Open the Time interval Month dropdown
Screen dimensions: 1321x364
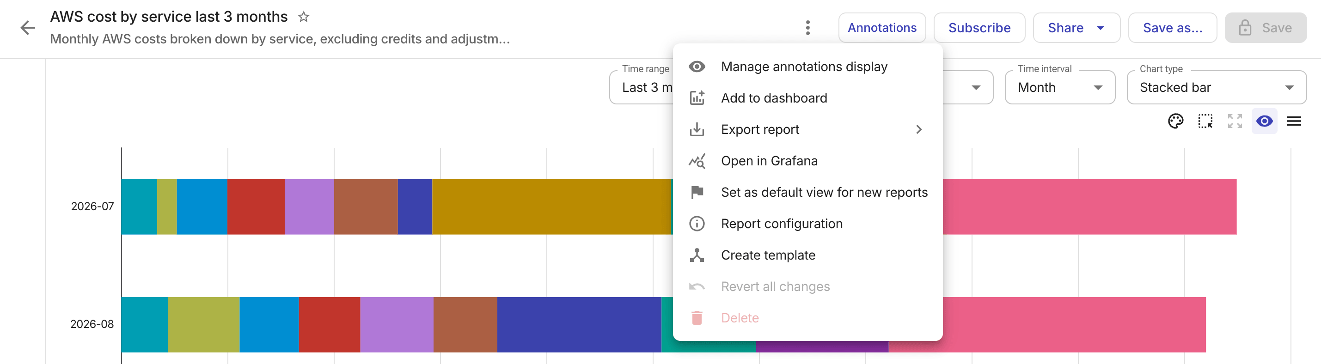(x=1060, y=88)
